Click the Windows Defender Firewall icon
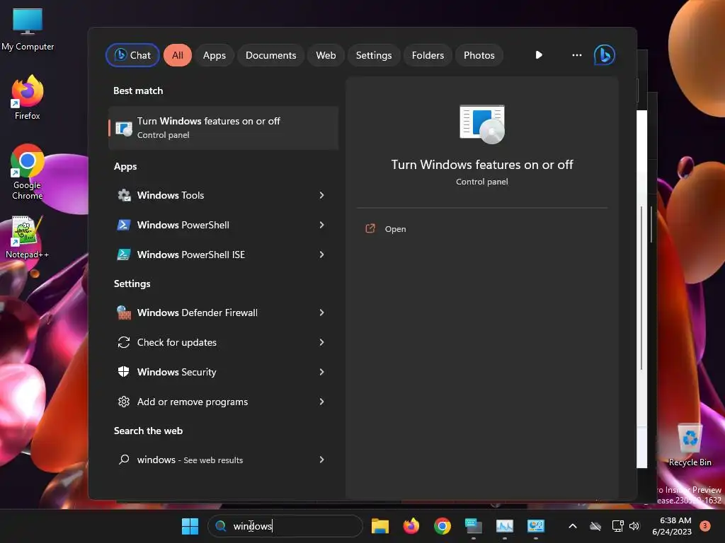Image resolution: width=725 pixels, height=543 pixels. coord(123,313)
